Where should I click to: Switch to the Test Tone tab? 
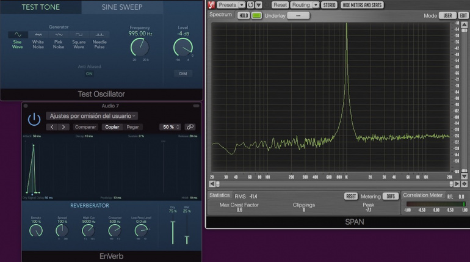pos(40,7)
